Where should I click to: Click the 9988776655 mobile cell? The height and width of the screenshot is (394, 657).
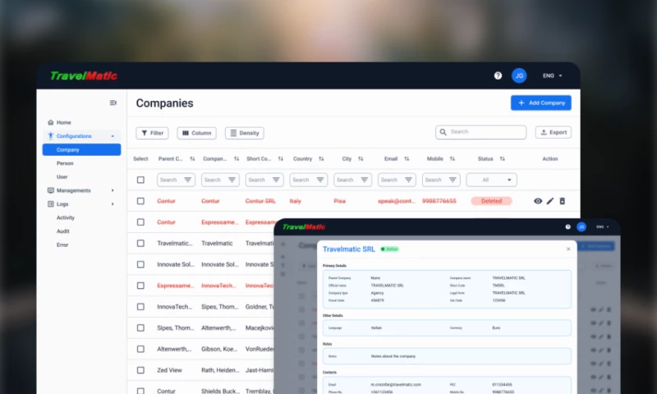coord(439,201)
